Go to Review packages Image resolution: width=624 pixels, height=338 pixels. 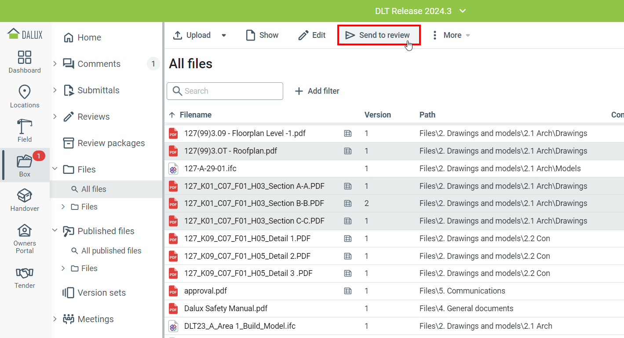(111, 143)
